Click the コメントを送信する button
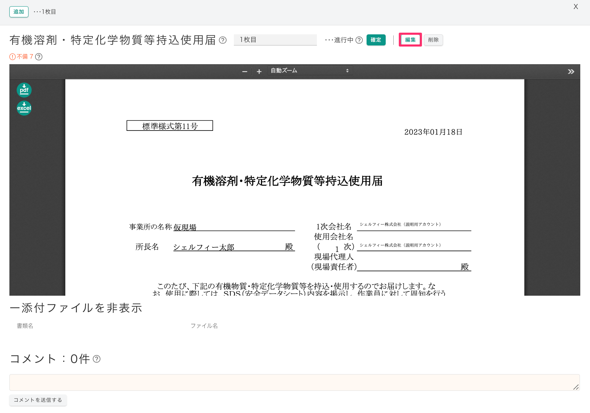Viewport: 590px width, 413px height. tap(38, 400)
